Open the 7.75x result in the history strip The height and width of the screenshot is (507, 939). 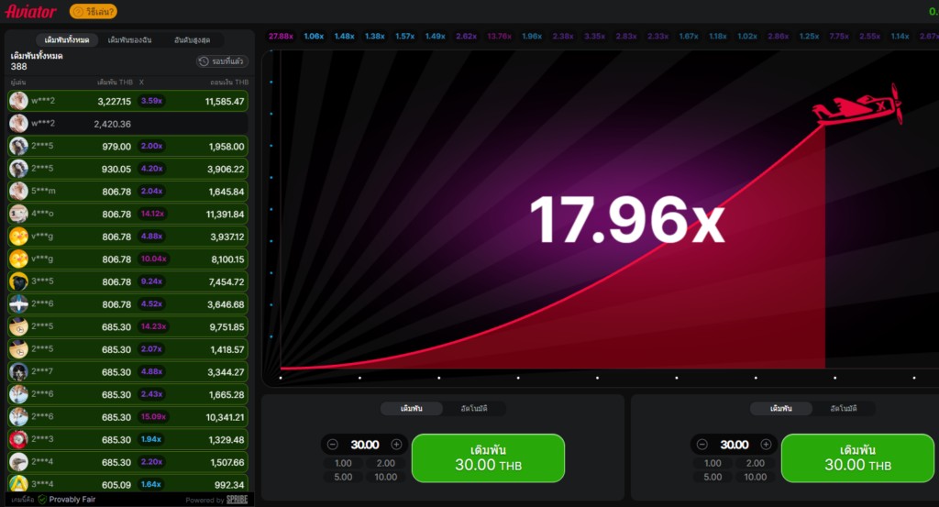click(x=839, y=37)
